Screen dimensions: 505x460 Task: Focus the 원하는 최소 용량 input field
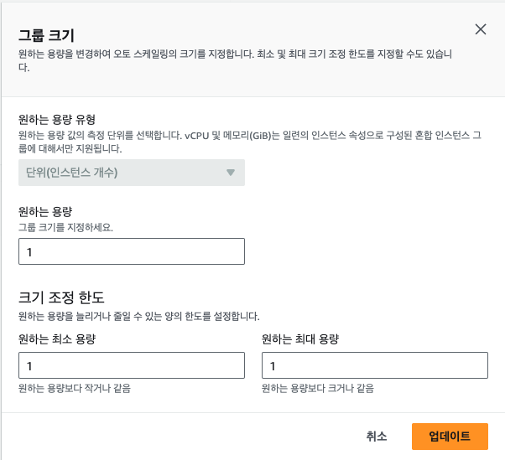point(132,365)
